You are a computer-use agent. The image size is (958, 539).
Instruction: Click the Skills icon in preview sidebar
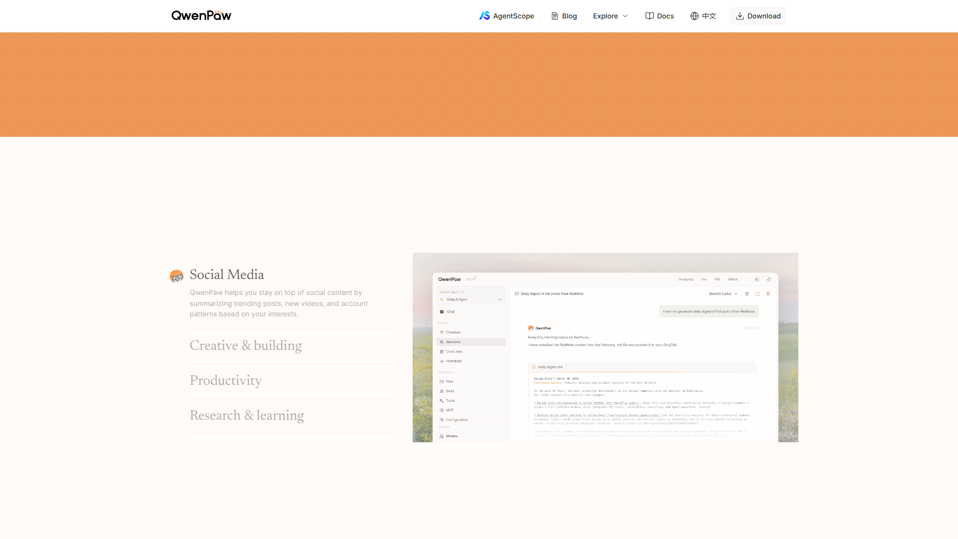pos(442,391)
